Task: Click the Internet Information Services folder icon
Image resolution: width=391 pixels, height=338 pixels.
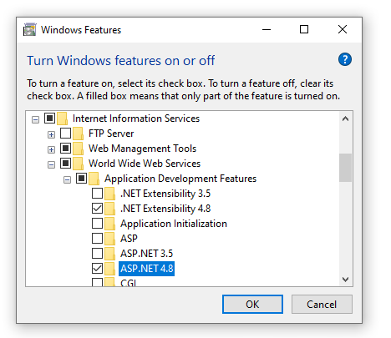Action: coord(63,119)
